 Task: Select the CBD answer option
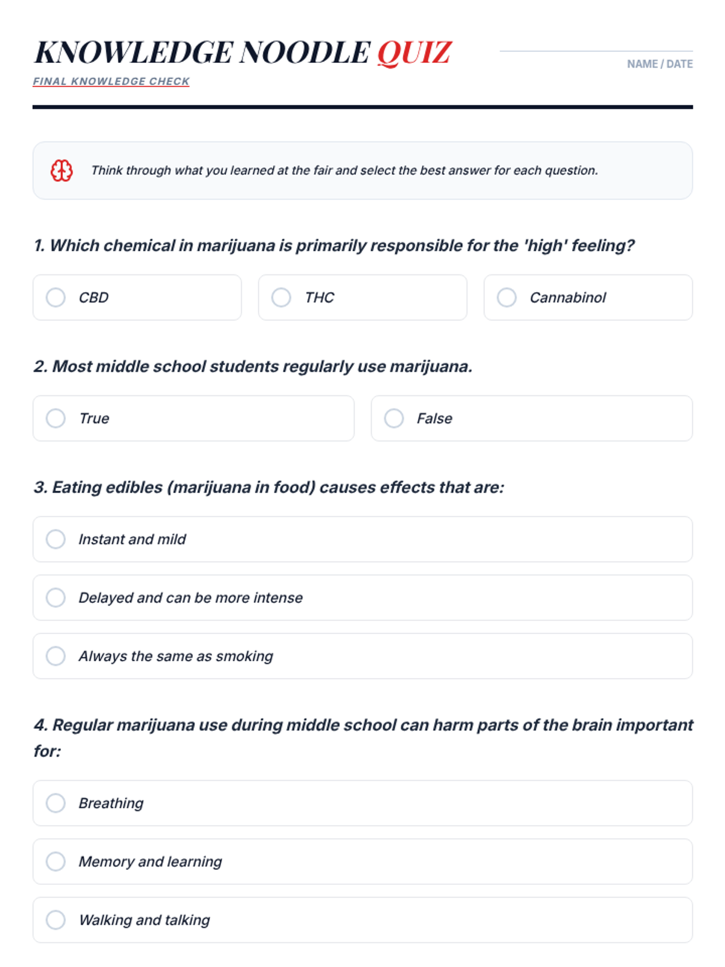pos(56,297)
